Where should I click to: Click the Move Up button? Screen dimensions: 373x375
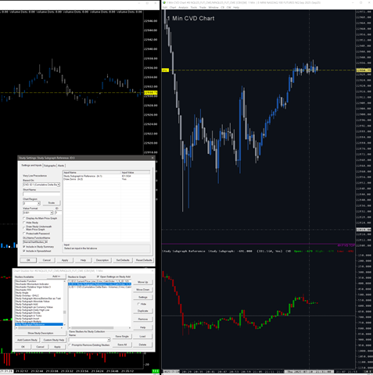pyautogui.click(x=142, y=282)
